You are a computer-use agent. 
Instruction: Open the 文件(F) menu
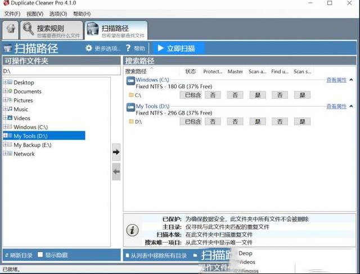click(x=12, y=13)
